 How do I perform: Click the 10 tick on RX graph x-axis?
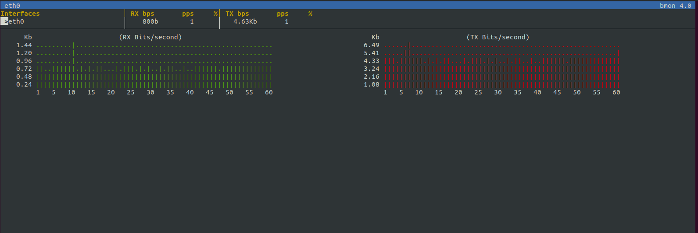tap(72, 92)
